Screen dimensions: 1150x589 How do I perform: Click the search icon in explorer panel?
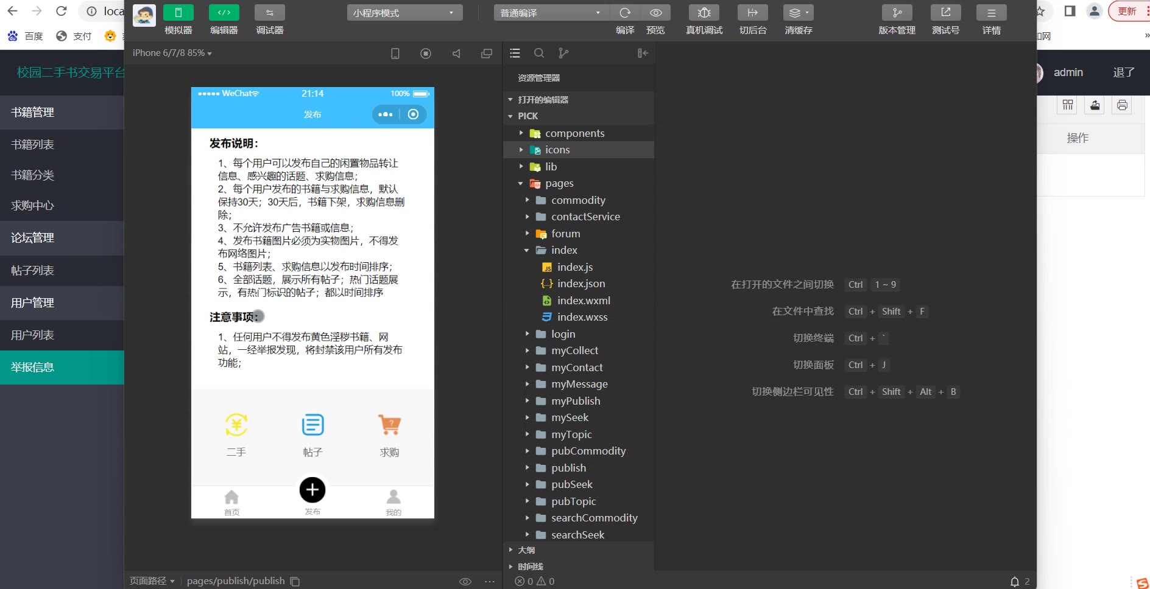[x=539, y=54]
